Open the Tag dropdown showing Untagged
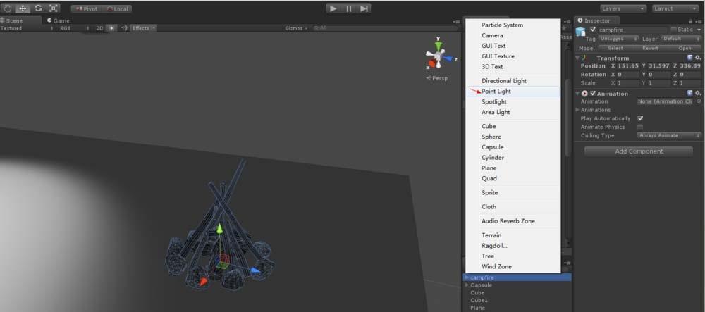705x312 pixels. [618, 39]
